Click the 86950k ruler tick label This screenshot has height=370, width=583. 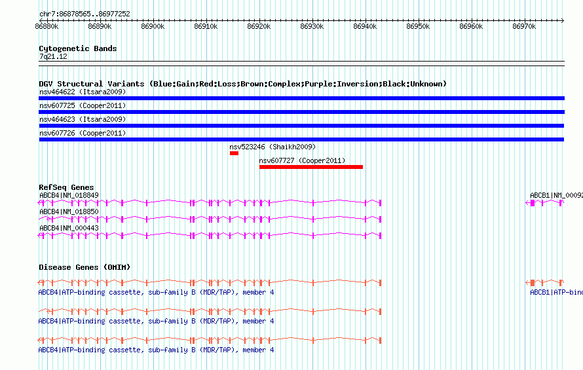tap(418, 26)
